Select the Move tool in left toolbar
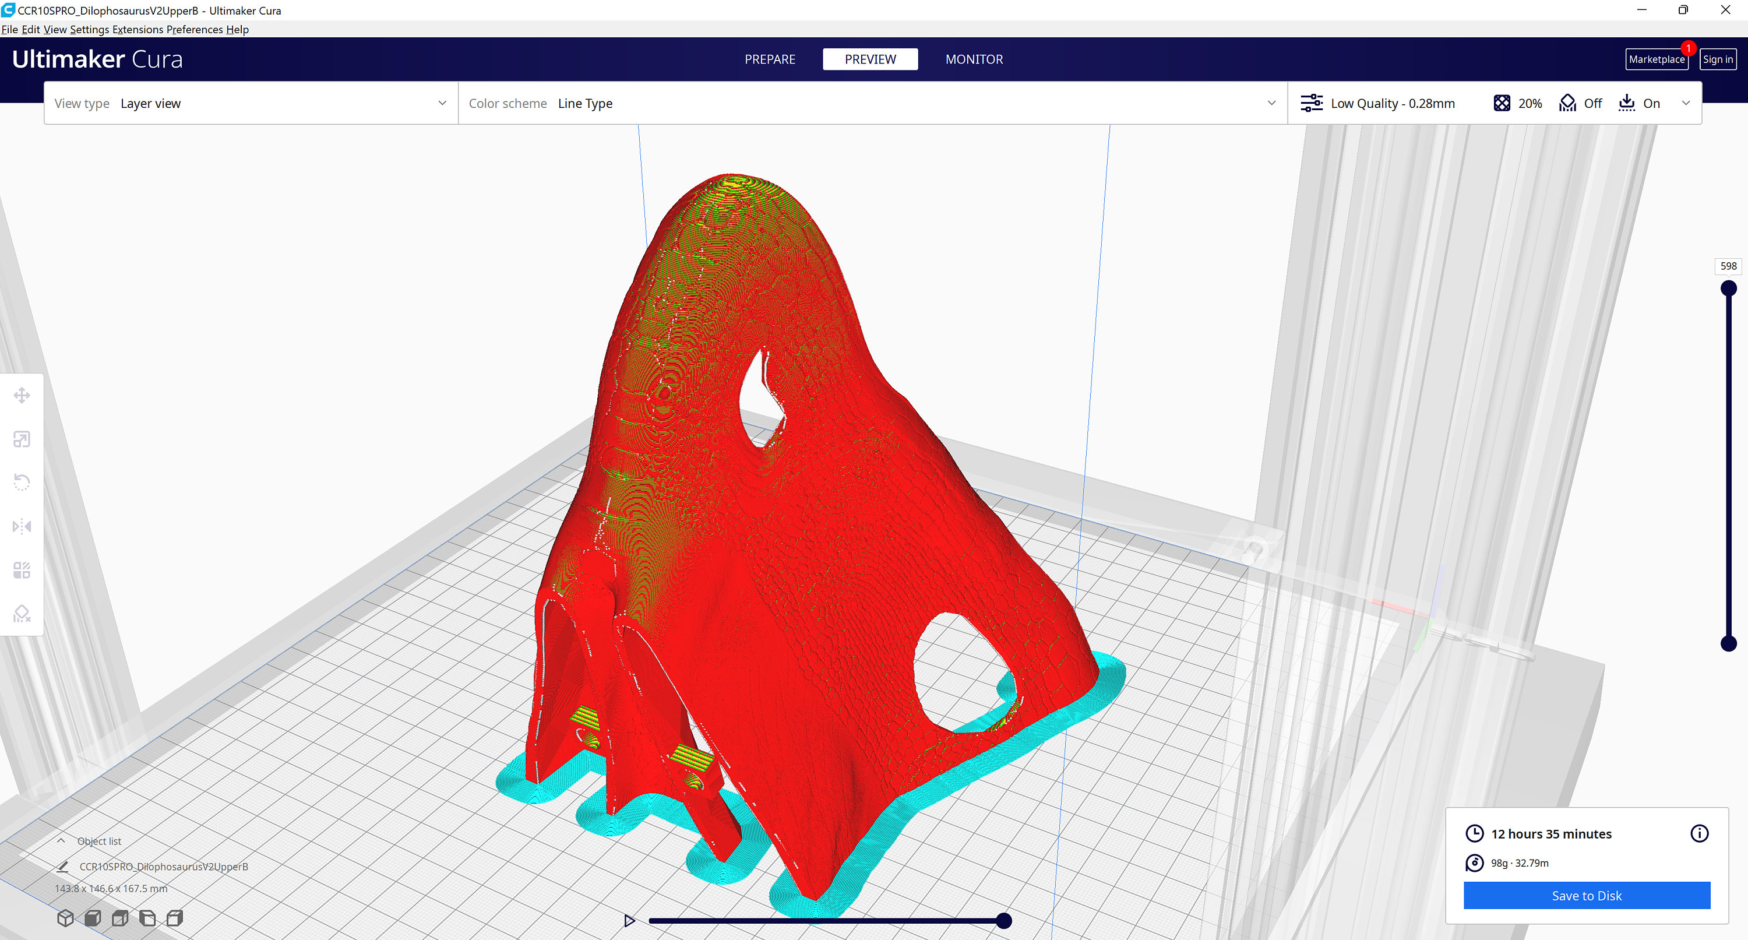The image size is (1748, 940). click(x=22, y=396)
